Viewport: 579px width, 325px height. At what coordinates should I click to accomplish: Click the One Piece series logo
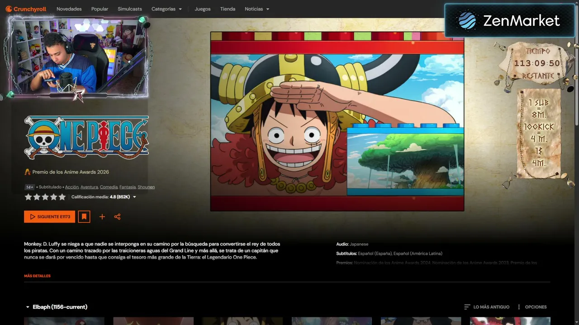pos(86,137)
